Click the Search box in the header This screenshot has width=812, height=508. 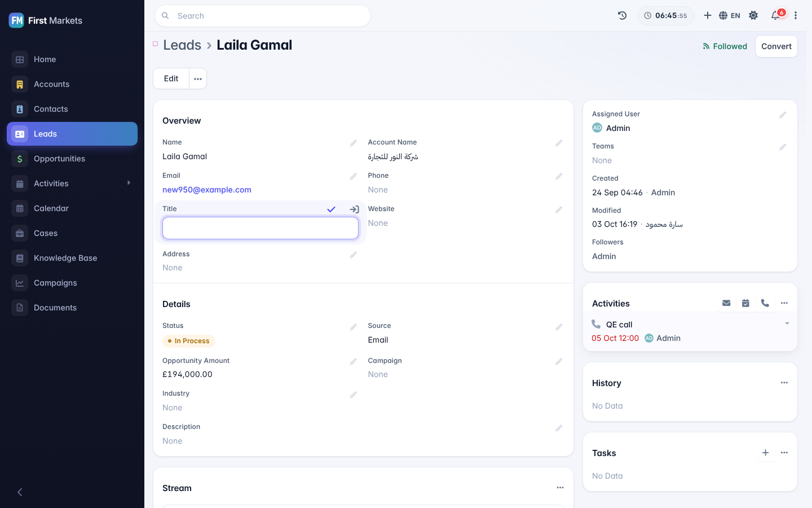[263, 16]
